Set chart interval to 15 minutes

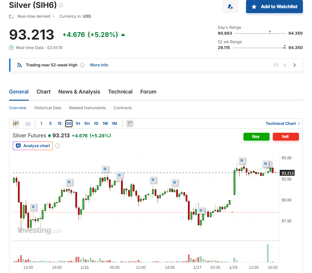[x=59, y=124]
